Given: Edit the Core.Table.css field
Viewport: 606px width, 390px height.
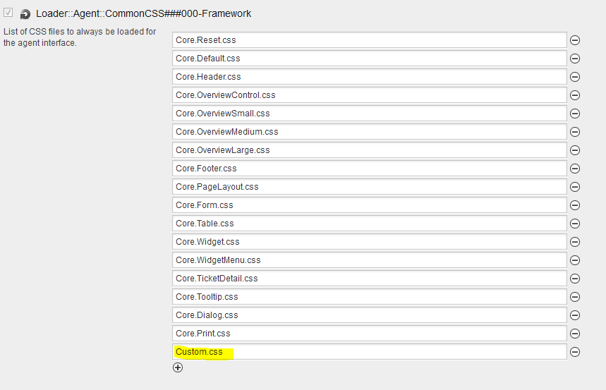Looking at the screenshot, I should [370, 224].
